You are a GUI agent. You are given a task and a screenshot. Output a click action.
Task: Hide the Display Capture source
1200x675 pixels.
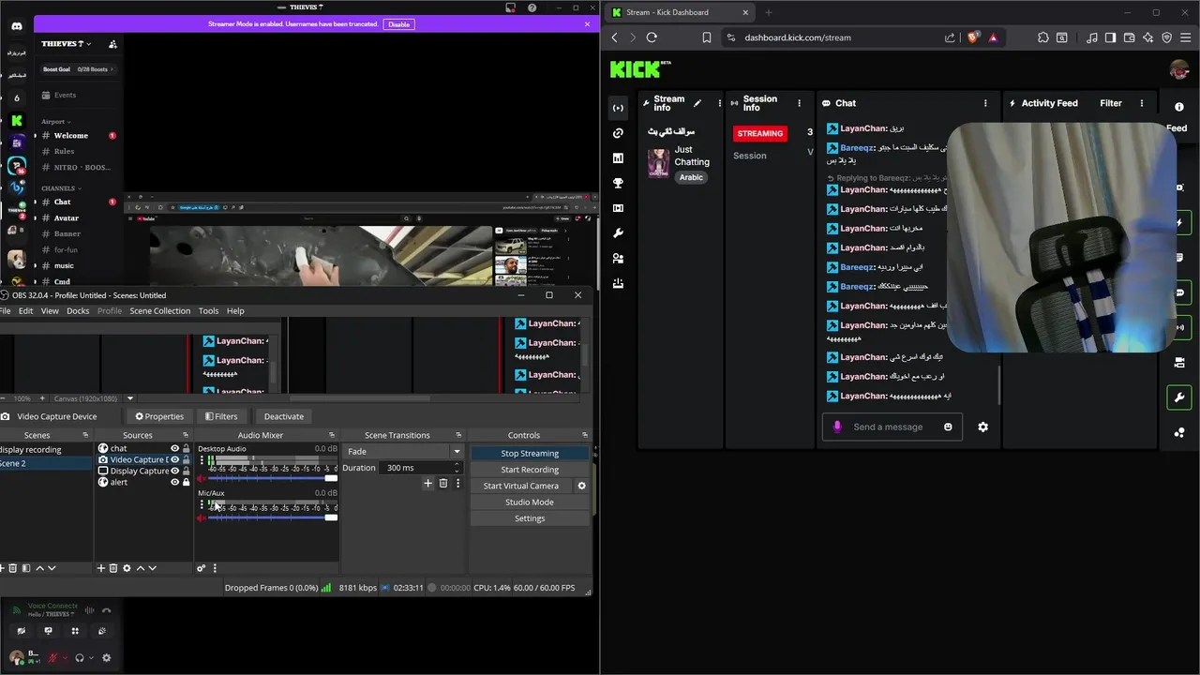click(174, 471)
